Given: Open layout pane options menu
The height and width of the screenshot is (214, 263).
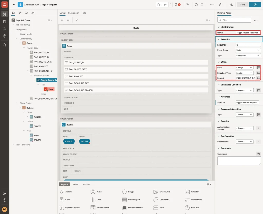Looking at the screenshot, I should click(x=208, y=20).
